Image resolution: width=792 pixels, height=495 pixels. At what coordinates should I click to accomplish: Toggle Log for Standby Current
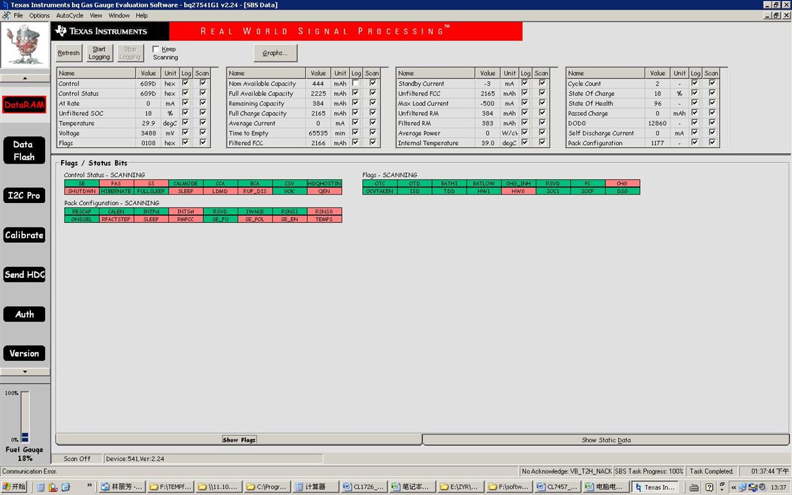[525, 83]
